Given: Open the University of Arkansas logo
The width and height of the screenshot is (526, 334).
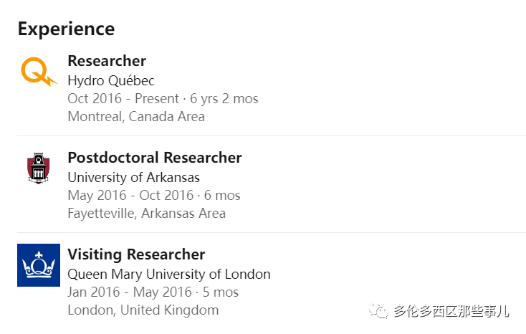Looking at the screenshot, I should tap(39, 168).
